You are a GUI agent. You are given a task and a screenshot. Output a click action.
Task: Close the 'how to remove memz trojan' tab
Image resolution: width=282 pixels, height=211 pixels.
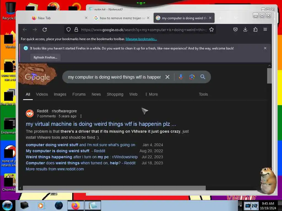pyautogui.click(x=148, y=18)
